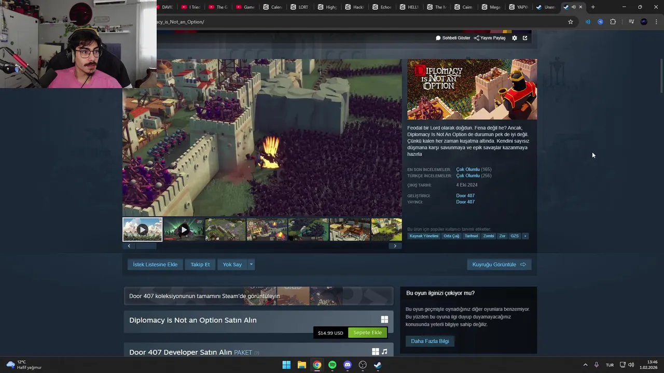Screen dimensions: 664x373
Task: Select the GZS tag
Action: tap(515, 236)
